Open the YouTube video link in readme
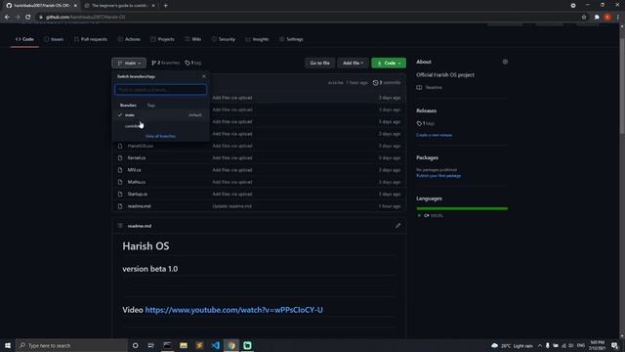The height and width of the screenshot is (352, 625). coord(234,310)
